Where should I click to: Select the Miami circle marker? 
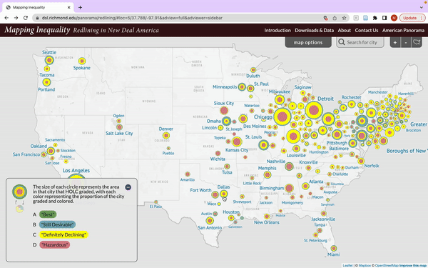click(x=334, y=248)
